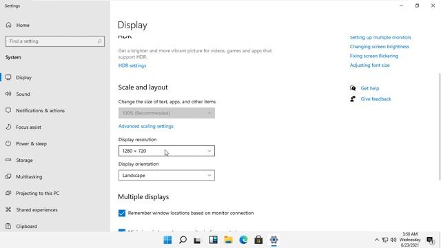Open Sound settings
The image size is (441, 248).
(23, 94)
